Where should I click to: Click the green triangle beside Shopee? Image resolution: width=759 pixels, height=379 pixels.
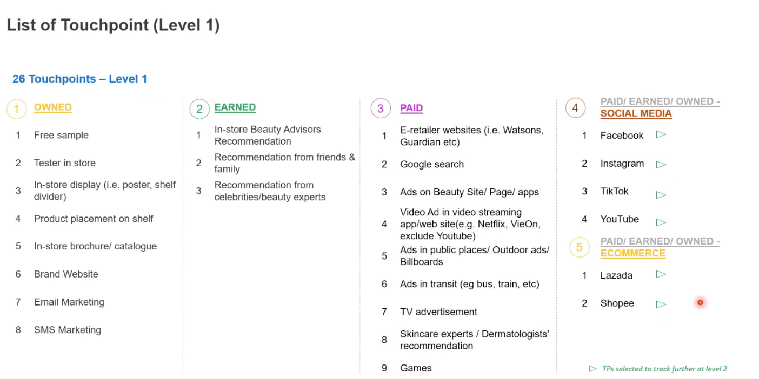661,304
